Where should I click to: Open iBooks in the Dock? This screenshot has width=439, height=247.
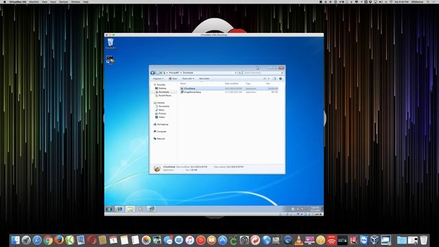[x=211, y=240]
